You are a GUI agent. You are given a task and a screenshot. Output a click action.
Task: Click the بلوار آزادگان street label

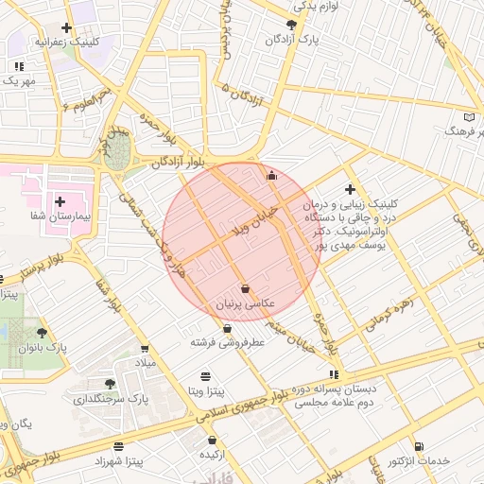coord(178,163)
